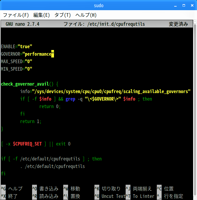Click the scaling_available_governors path string
197x200 pixels.
point(111,91)
